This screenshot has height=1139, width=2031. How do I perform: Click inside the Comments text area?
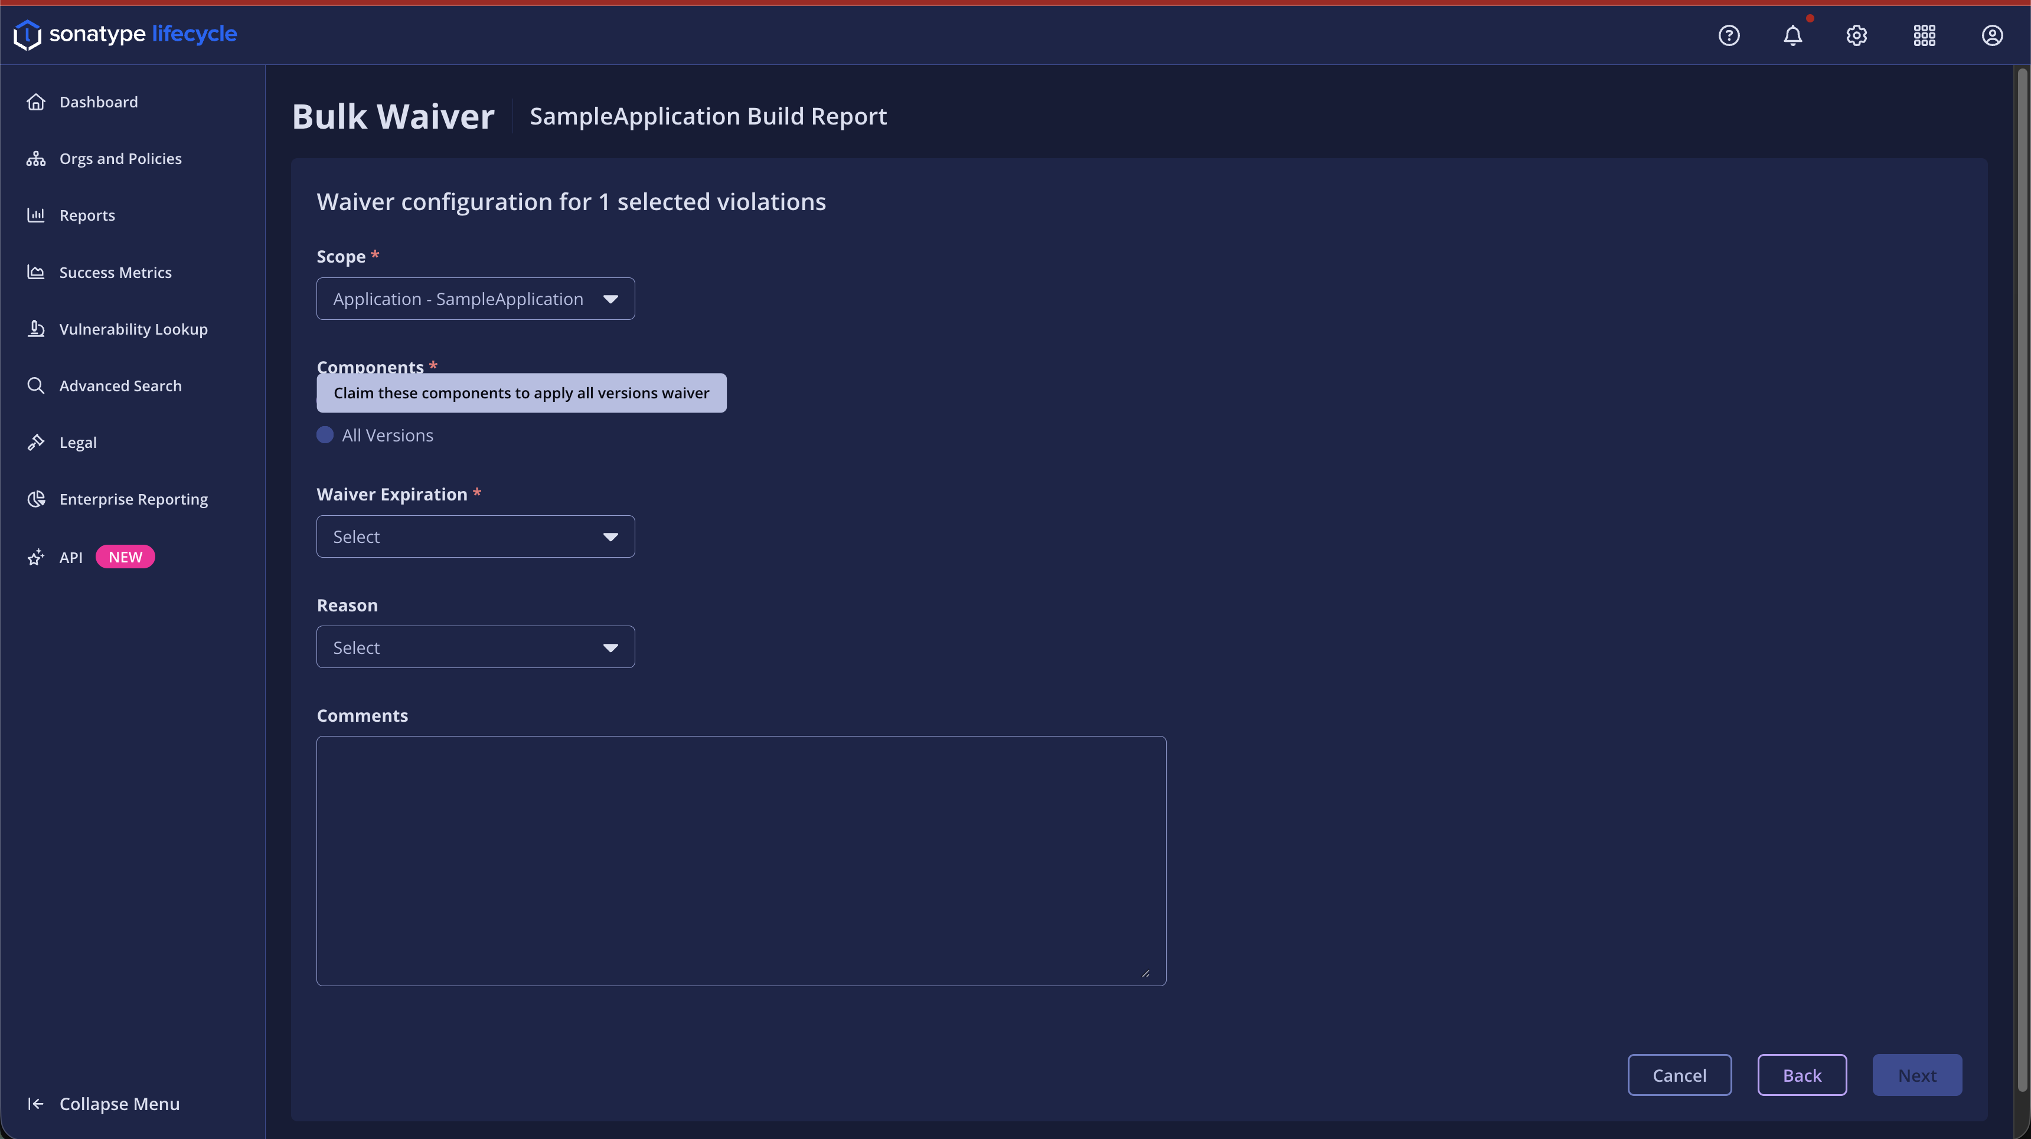pyautogui.click(x=741, y=861)
